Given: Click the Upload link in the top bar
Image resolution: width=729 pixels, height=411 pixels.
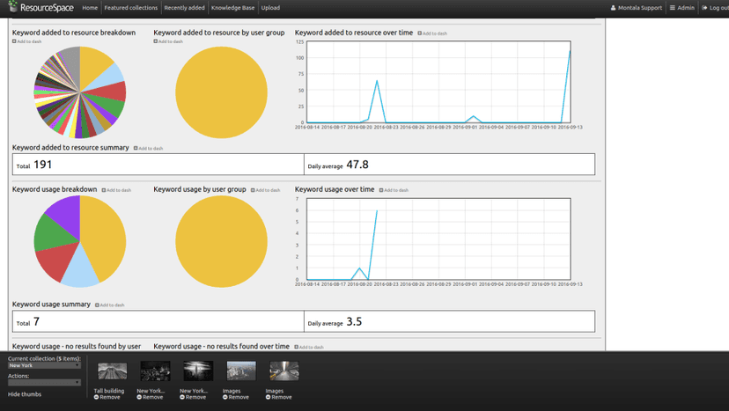Looking at the screenshot, I should click(x=270, y=8).
